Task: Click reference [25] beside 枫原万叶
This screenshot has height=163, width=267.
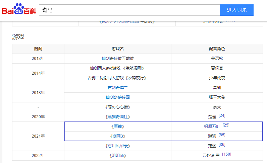Action: (226, 125)
